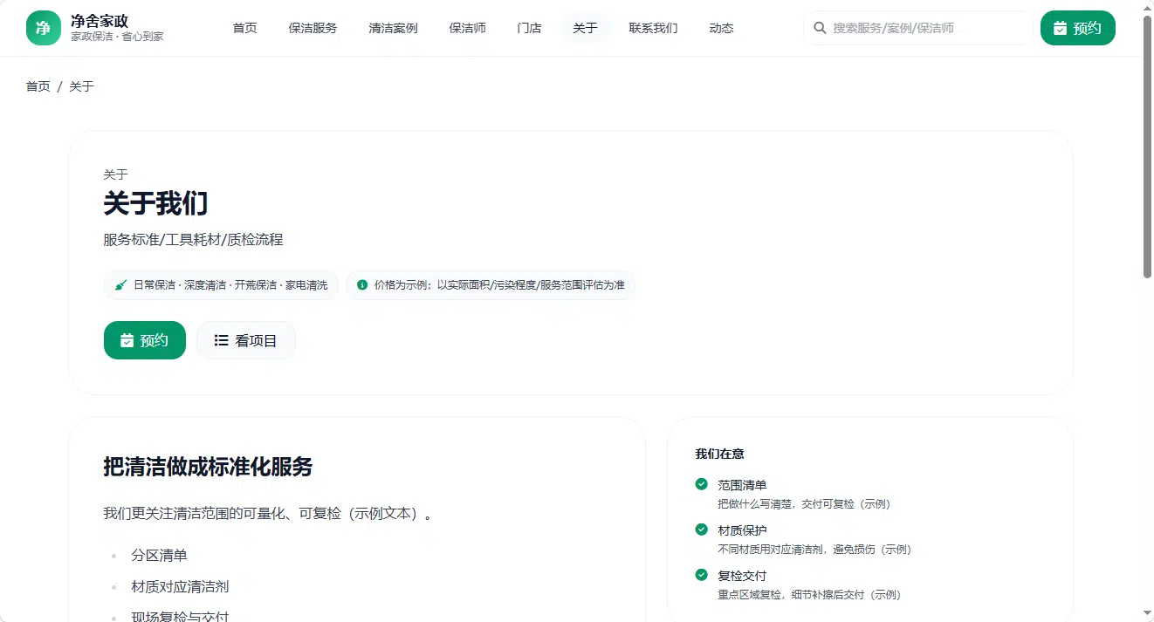
Task: Click the 首页 breadcrumb link
Action: pyautogui.click(x=38, y=86)
